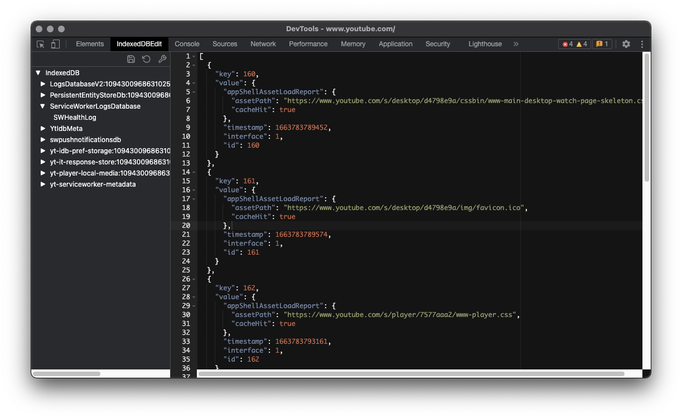The image size is (682, 419).
Task: Fold the array at line 1 arrow
Action: click(194, 56)
